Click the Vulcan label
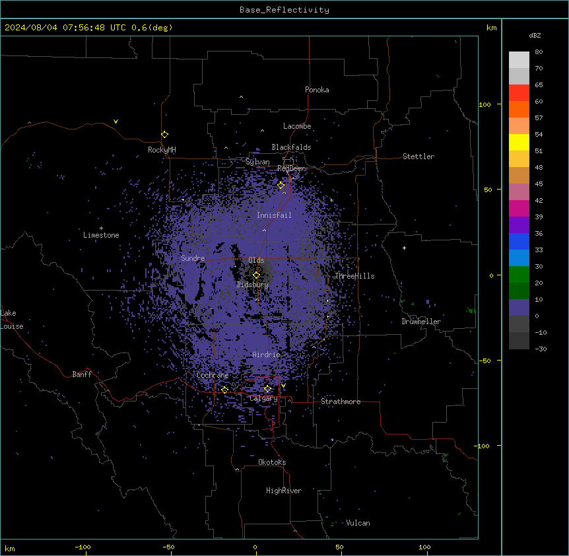Viewport: 569px width, 556px height. [x=358, y=523]
